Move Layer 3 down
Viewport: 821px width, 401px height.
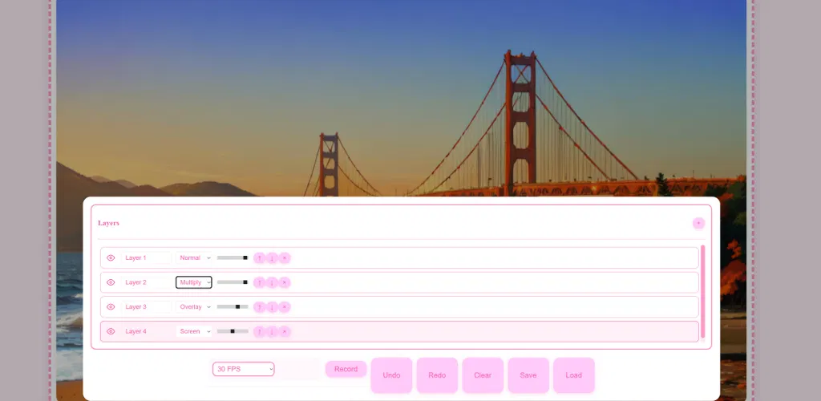click(272, 307)
